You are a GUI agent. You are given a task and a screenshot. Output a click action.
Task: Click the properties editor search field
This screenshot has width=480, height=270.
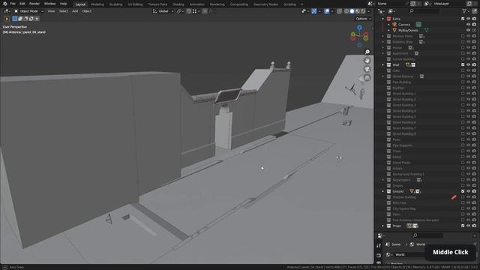(x=427, y=235)
